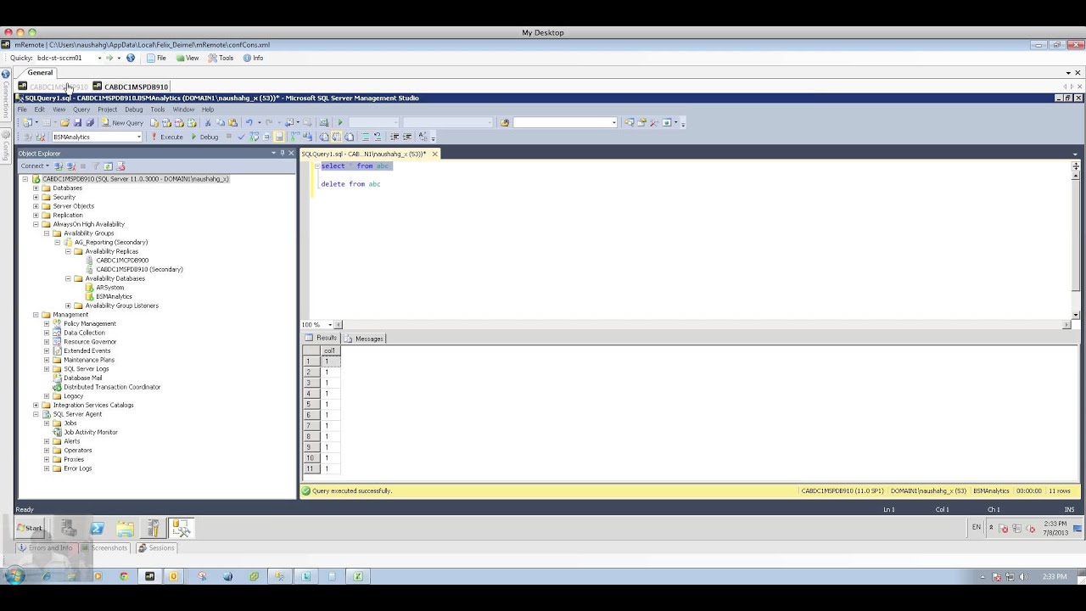Click the green Start arrow in standard toolbar
Screen dimensions: 1086x611
(x=340, y=122)
